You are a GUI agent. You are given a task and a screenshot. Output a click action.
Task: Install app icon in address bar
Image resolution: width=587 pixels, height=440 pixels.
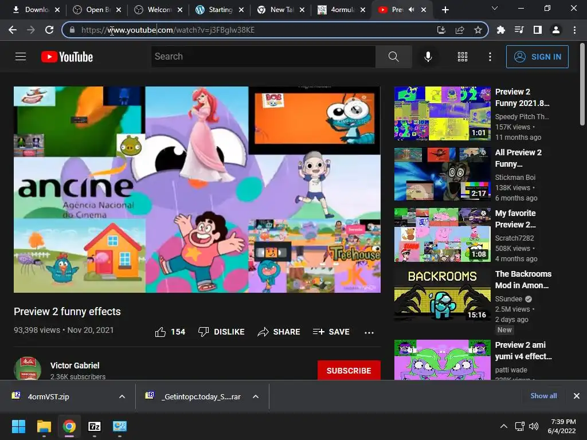pyautogui.click(x=441, y=30)
